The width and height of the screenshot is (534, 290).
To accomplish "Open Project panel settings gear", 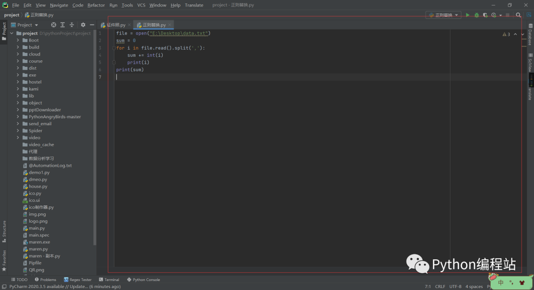I will (x=83, y=25).
